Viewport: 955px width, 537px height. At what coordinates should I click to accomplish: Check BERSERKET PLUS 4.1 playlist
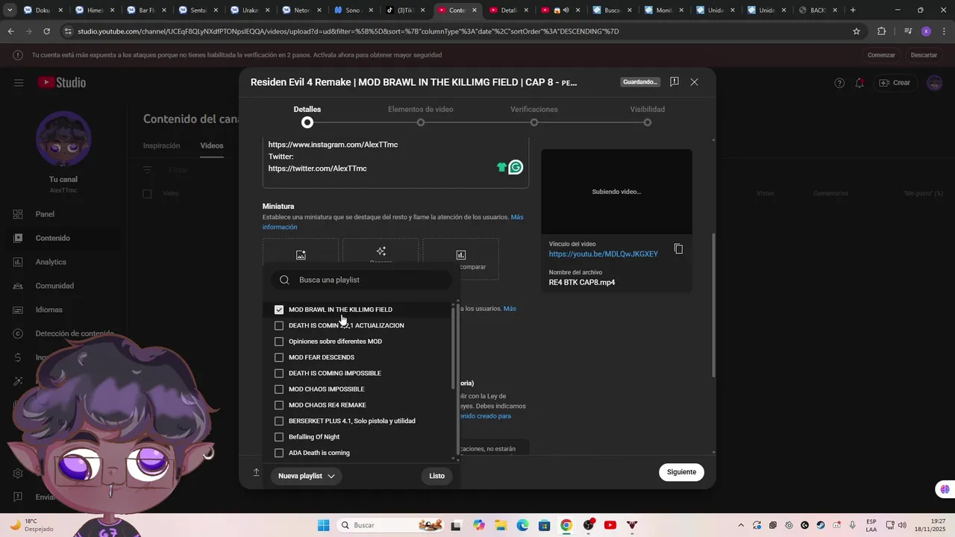pyautogui.click(x=279, y=421)
